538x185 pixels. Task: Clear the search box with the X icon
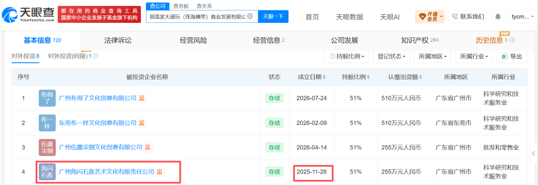250,16
